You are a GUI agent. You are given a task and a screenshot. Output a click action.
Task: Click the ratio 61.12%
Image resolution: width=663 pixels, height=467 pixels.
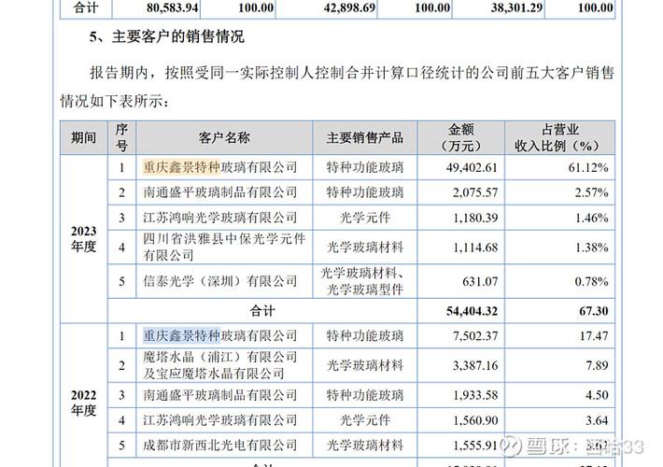point(588,167)
